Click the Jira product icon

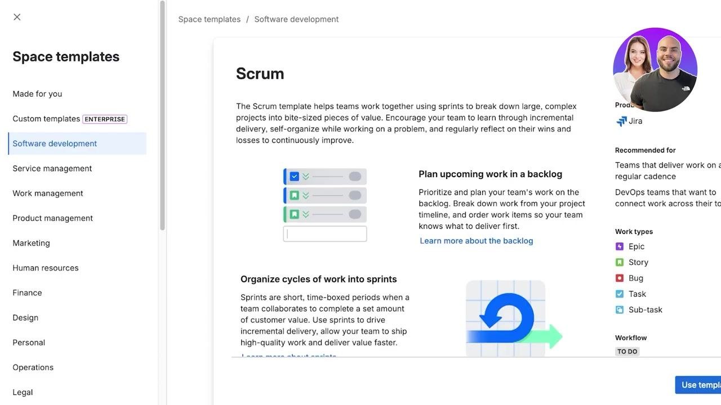[621, 121]
